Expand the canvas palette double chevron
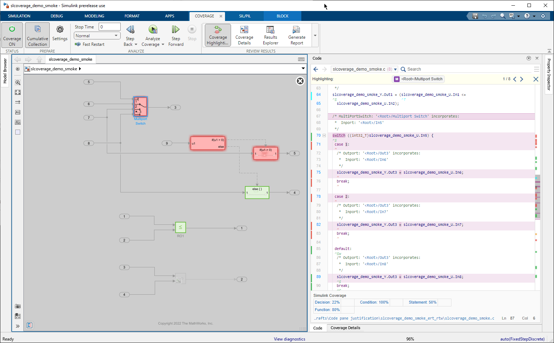Viewport: 554px width, 343px height. coord(18,326)
